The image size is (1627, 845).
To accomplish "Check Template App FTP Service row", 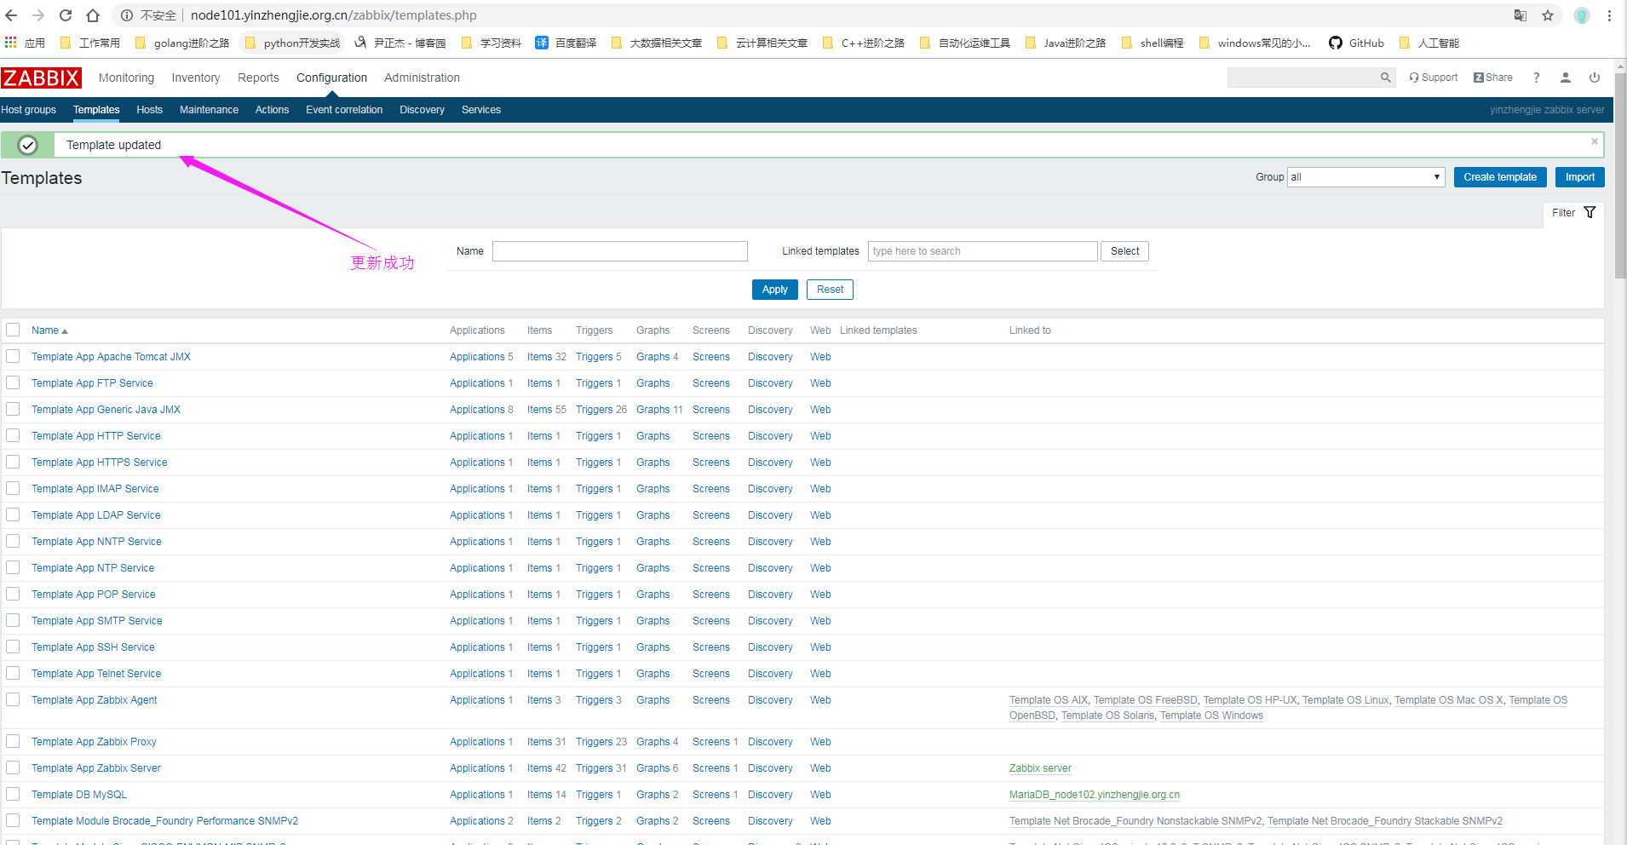I will tap(13, 382).
